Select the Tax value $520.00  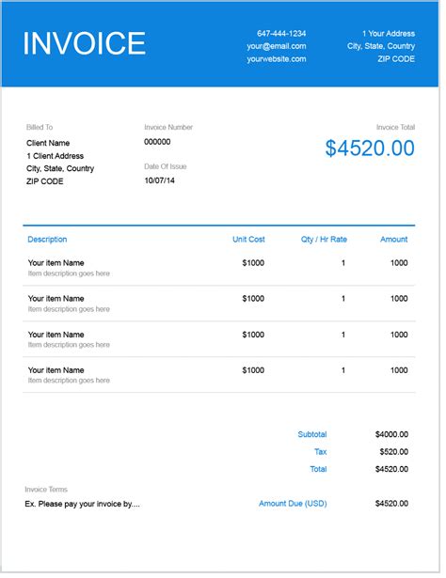394,451
